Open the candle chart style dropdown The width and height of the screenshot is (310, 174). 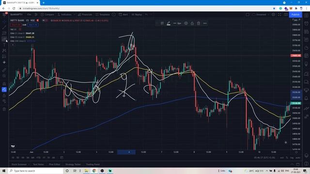point(36,14)
